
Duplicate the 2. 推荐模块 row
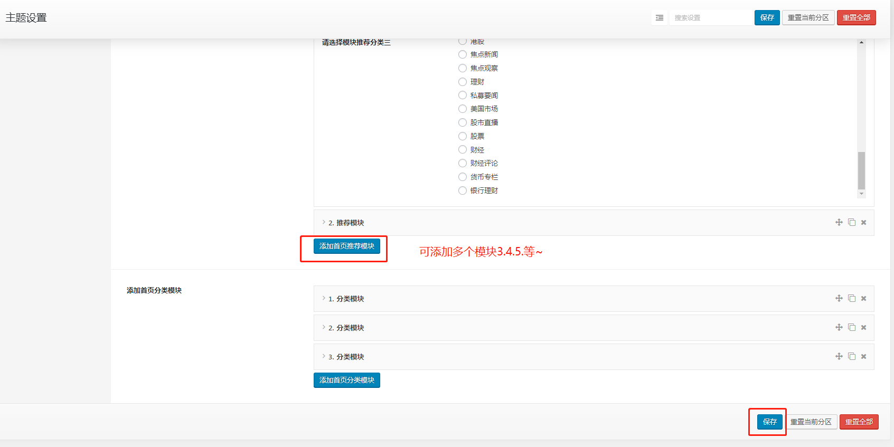pos(852,222)
